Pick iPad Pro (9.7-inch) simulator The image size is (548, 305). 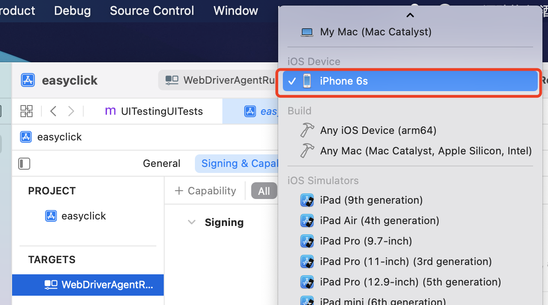tap(410, 241)
